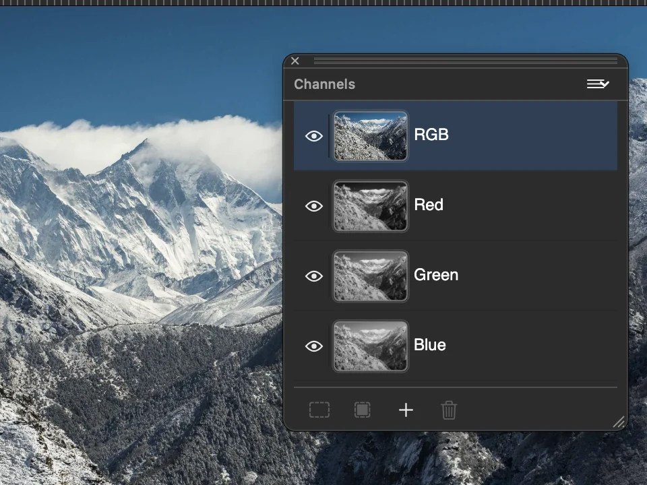Close the Channels panel
This screenshot has width=647, height=485.
pos(295,61)
